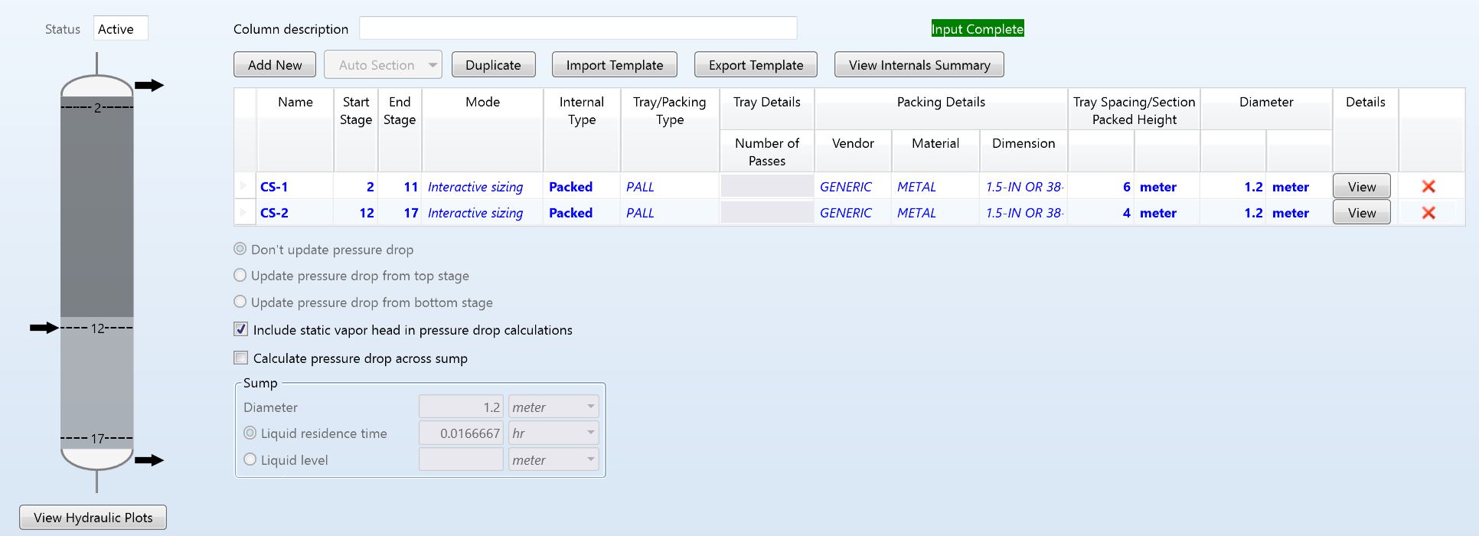This screenshot has height=536, width=1479.
Task: Open View Internals Summary
Action: tap(919, 65)
